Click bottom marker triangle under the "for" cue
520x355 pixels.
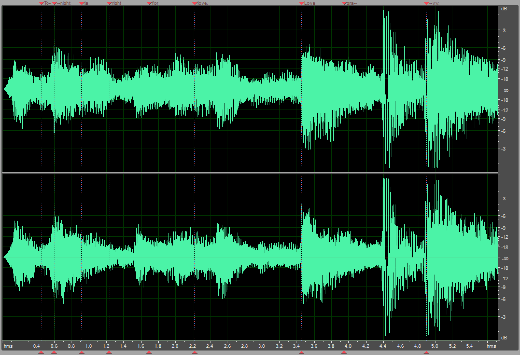[149, 352]
